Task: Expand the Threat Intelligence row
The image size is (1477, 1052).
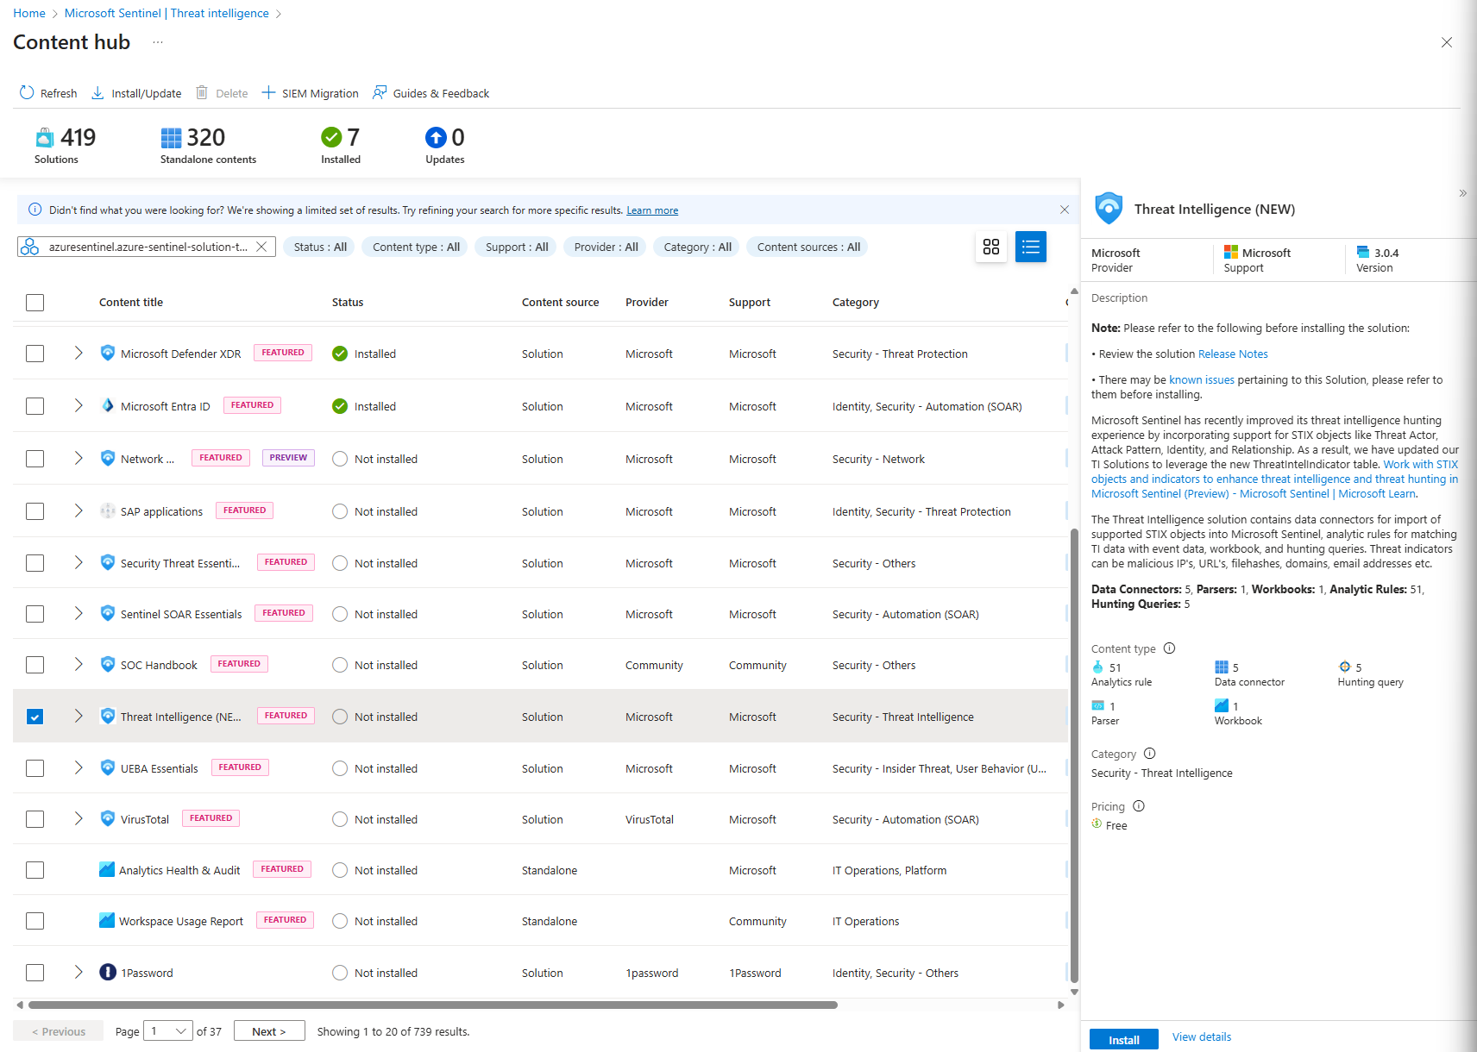Action: click(x=79, y=716)
